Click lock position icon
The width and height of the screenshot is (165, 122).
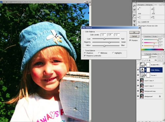tap(147, 60)
